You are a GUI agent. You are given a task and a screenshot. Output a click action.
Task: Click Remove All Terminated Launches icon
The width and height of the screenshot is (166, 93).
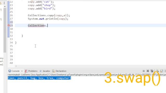(152, 71)
